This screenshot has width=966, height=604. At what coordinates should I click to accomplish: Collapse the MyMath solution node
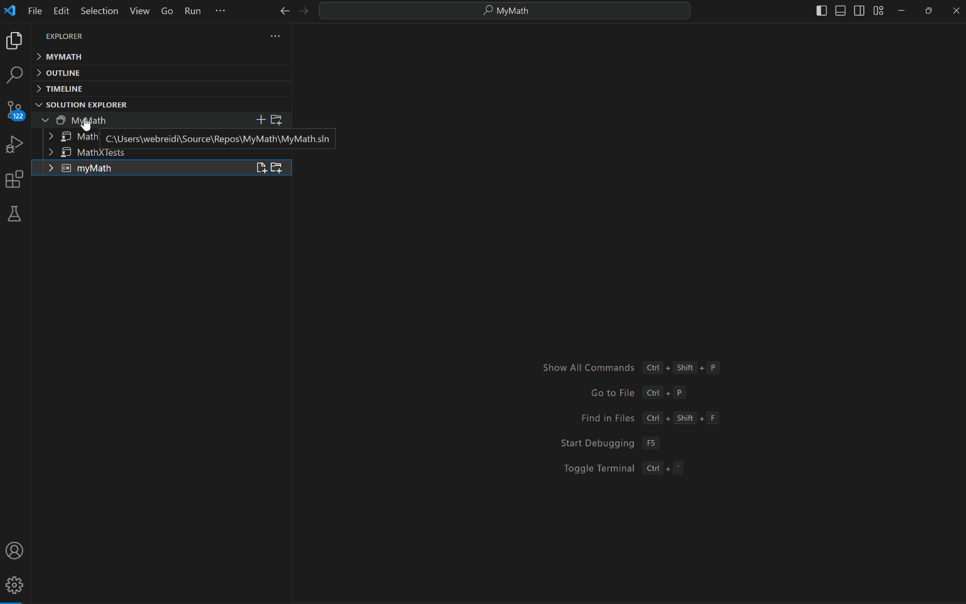click(x=45, y=120)
